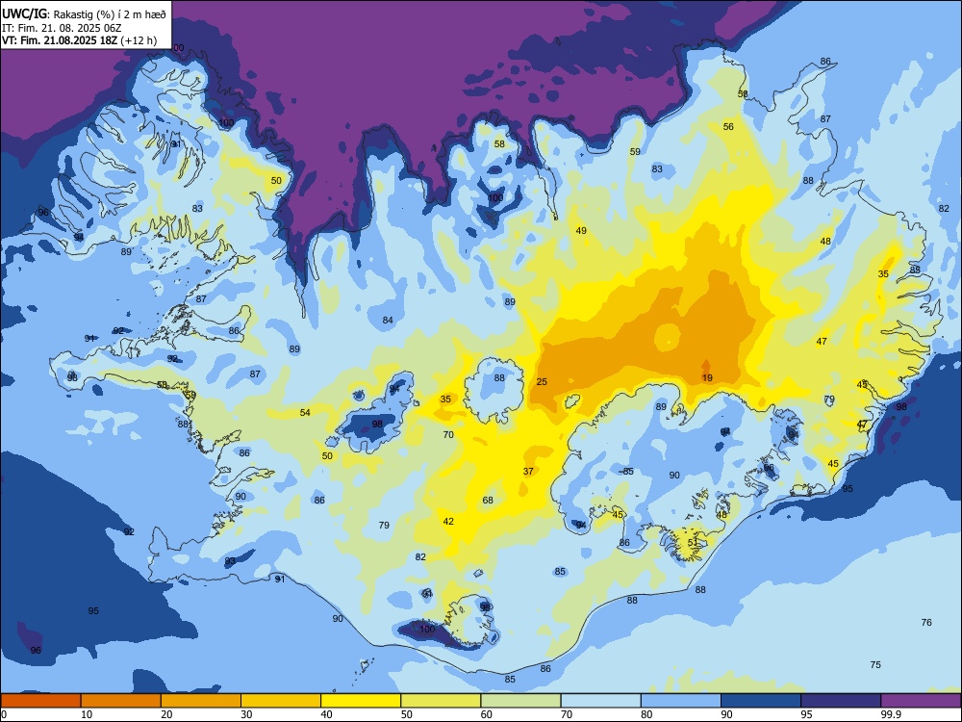
Task: Click the purple 99.9+ legend swatch
Action: (921, 701)
